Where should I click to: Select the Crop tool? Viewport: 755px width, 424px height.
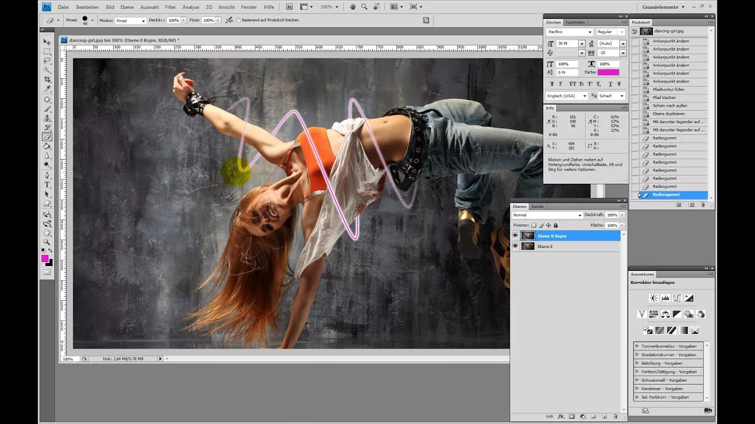47,79
